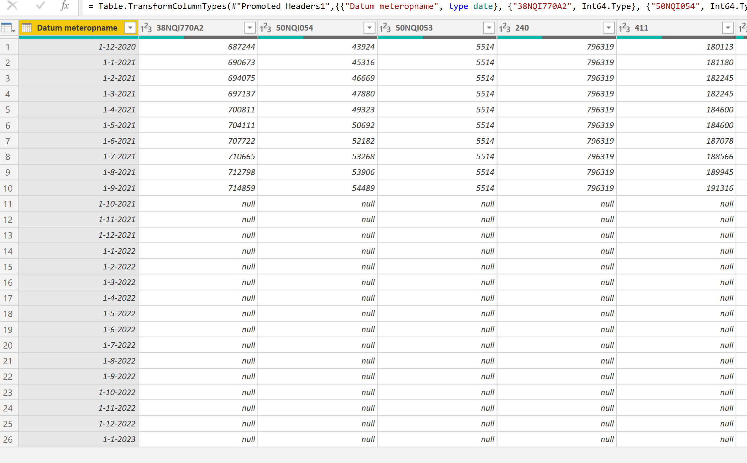The width and height of the screenshot is (747, 463).
Task: Click column quality bar under 38NQI770A2
Action: pos(198,38)
